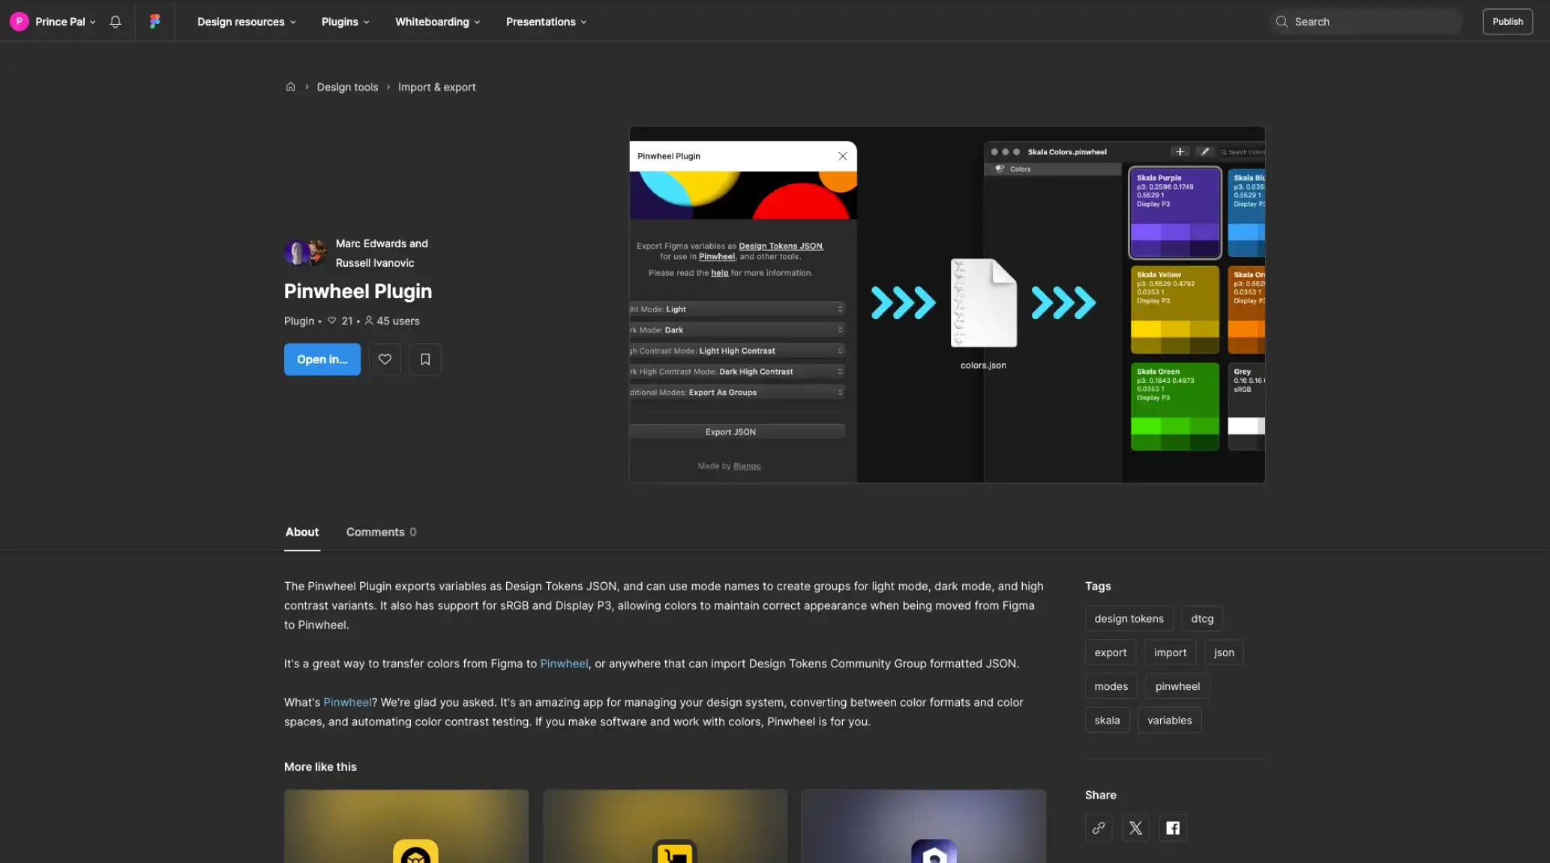The image size is (1550, 863).
Task: Open Russell Ivanovic author profile
Action: (x=375, y=263)
